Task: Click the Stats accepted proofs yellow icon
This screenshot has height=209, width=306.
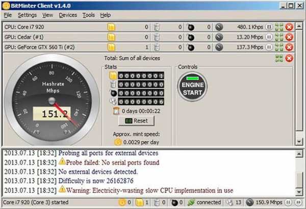Action: pos(113,76)
